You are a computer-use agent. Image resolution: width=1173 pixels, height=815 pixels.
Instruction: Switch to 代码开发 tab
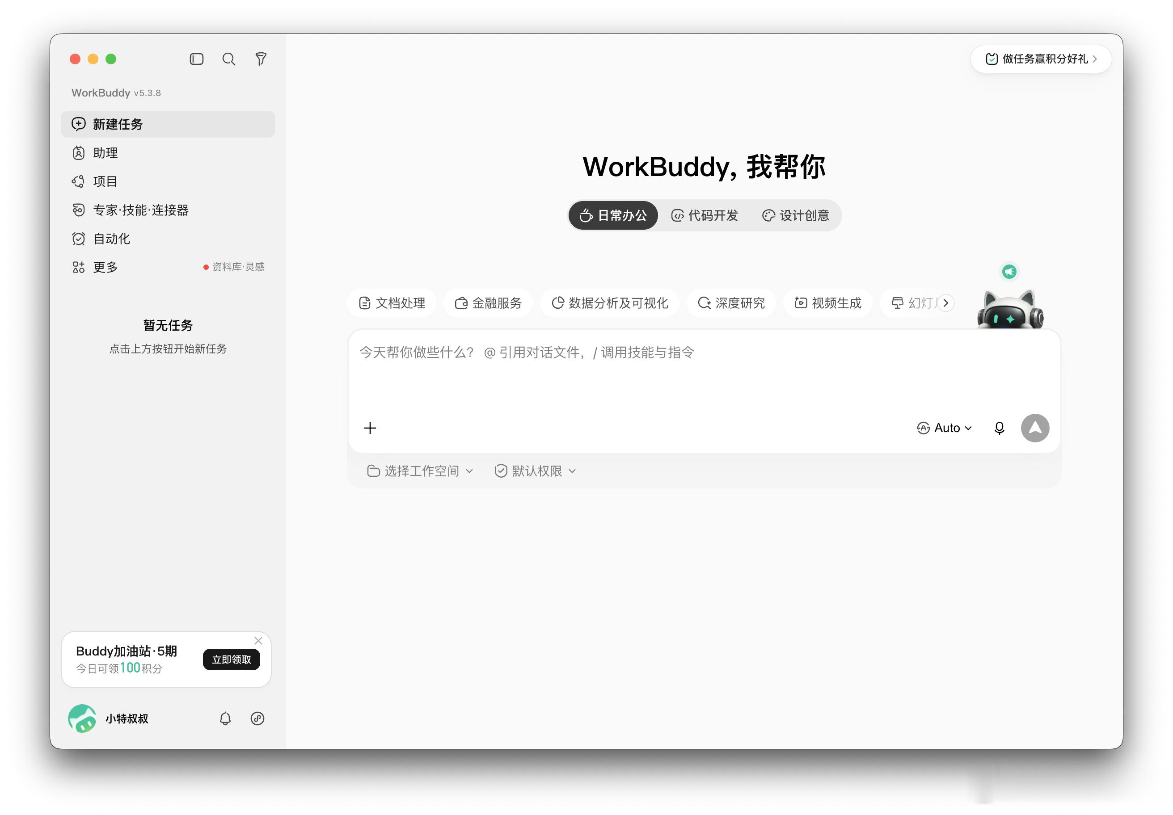click(705, 215)
